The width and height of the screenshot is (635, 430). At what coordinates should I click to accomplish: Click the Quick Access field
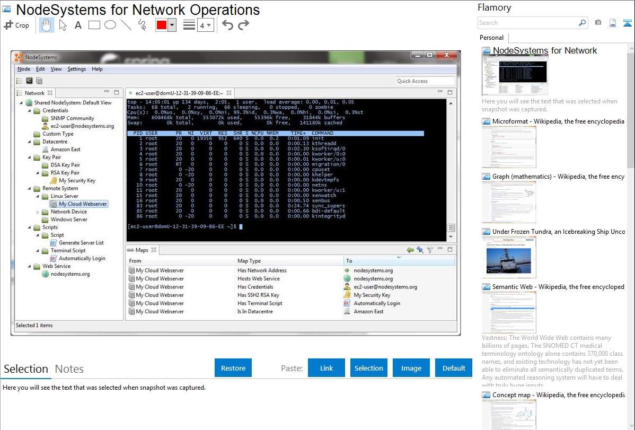point(425,81)
